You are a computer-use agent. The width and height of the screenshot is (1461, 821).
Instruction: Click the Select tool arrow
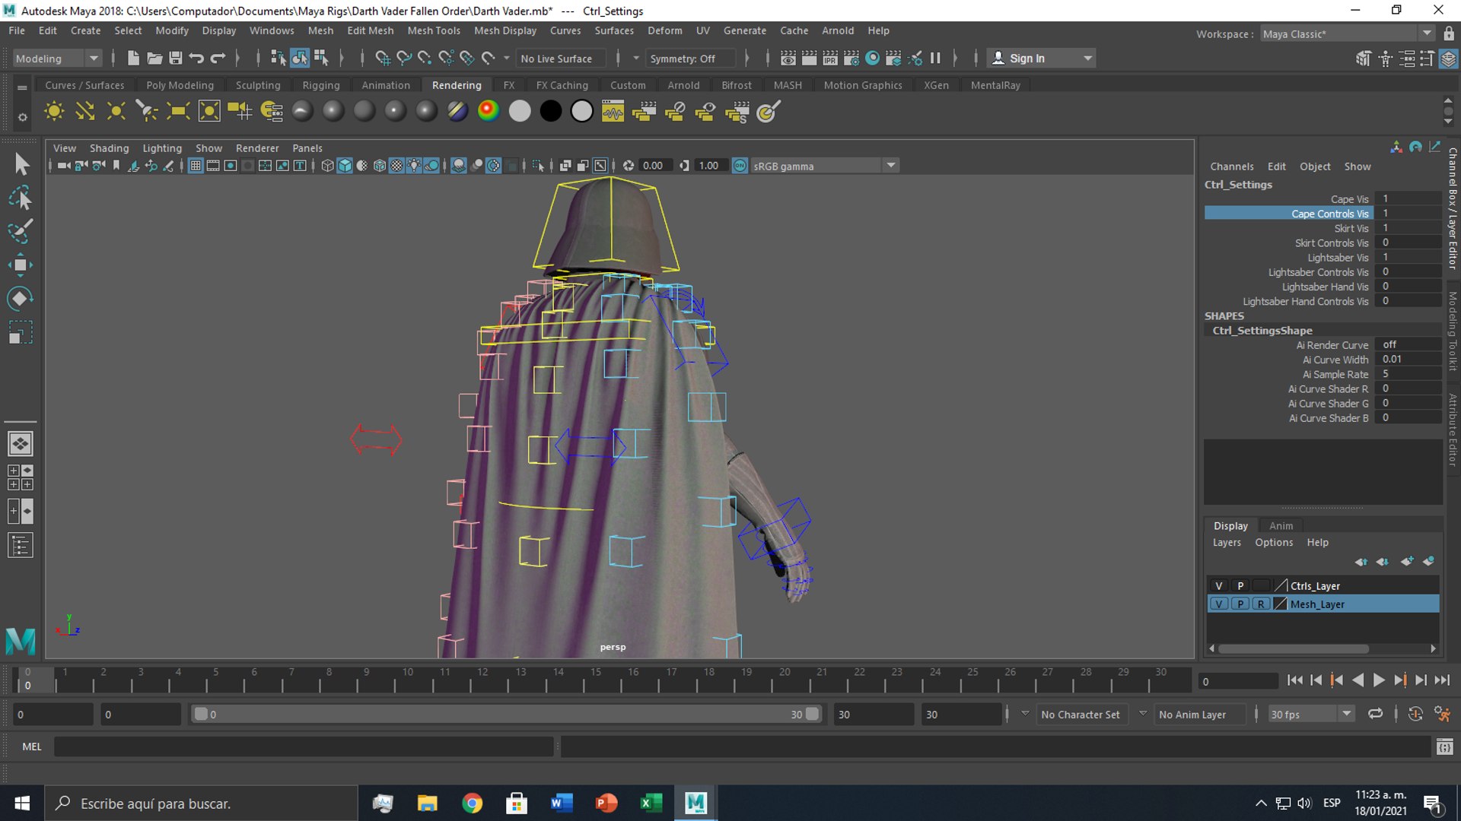click(x=21, y=163)
